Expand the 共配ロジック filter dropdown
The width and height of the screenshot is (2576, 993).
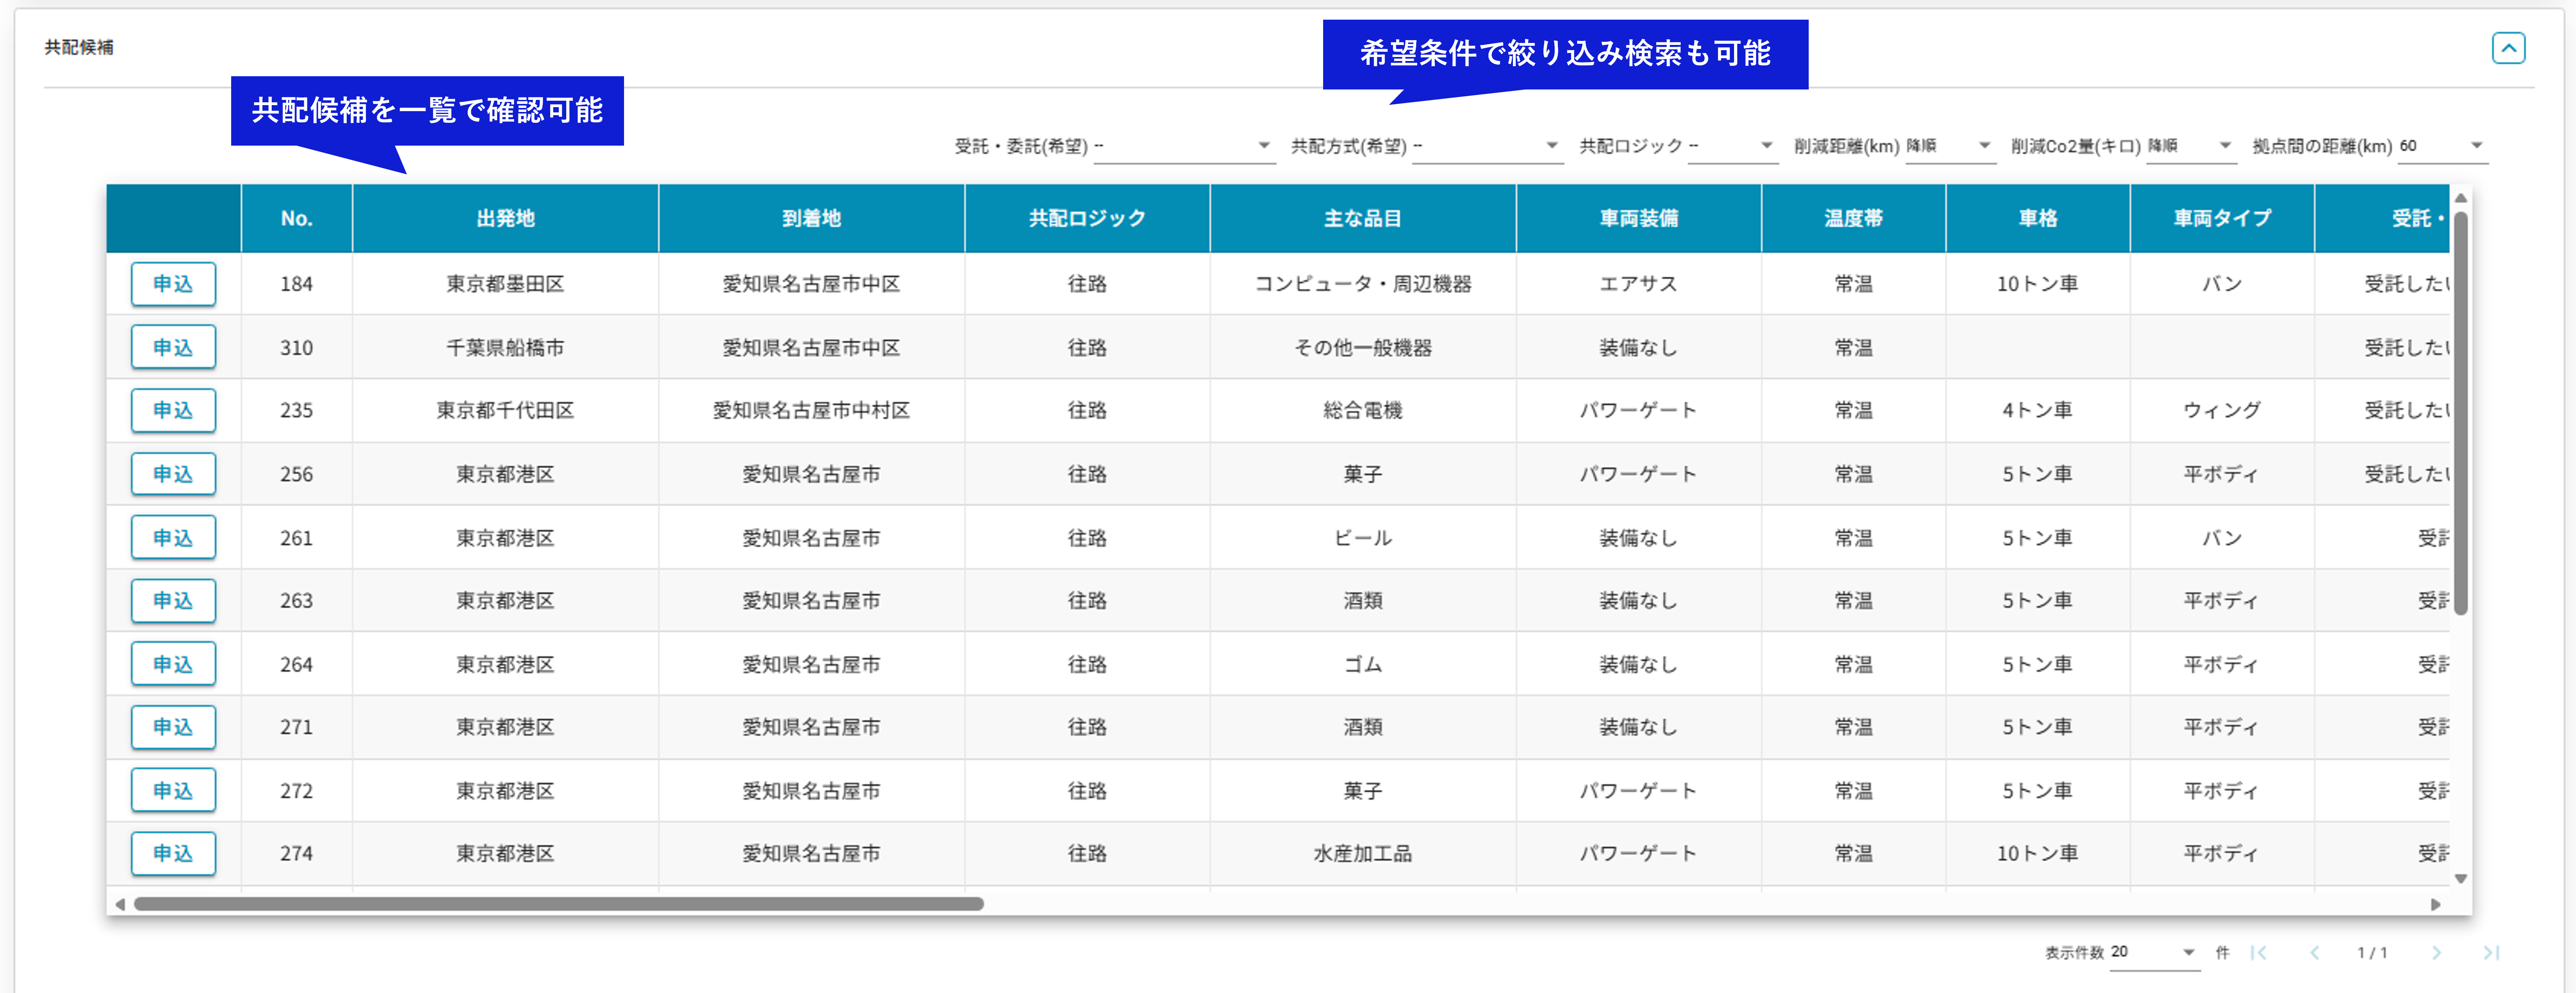[1732, 146]
